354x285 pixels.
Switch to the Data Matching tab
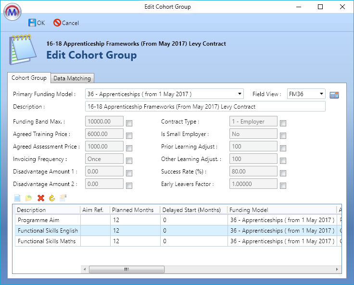pyautogui.click(x=72, y=78)
